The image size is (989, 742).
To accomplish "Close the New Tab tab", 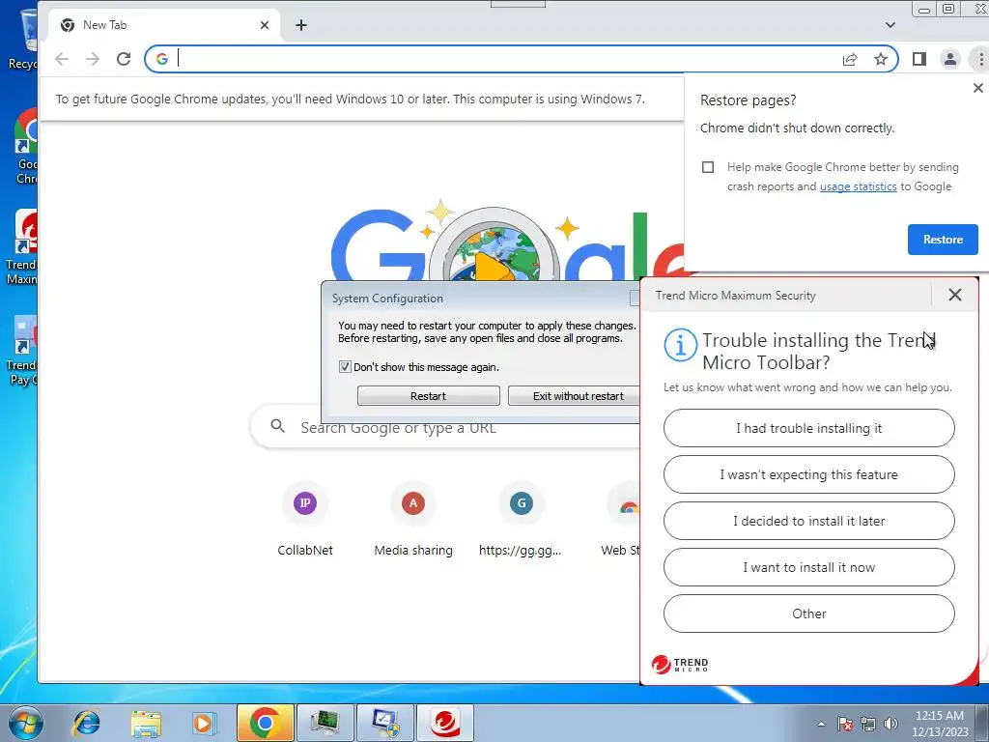I will [265, 25].
